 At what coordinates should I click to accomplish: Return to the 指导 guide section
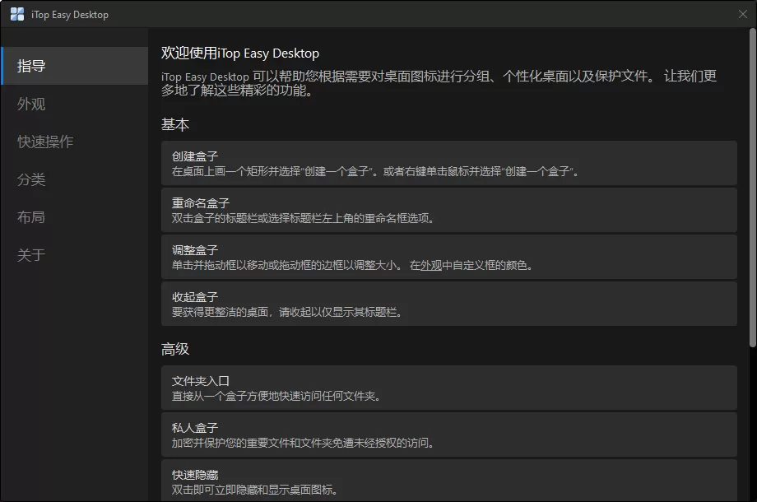click(31, 66)
